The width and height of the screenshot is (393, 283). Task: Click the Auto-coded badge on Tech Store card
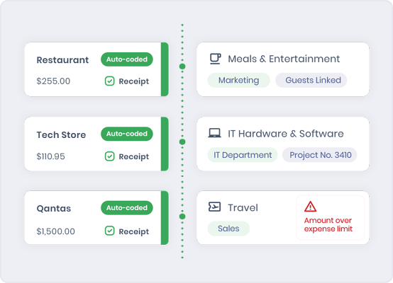click(127, 134)
